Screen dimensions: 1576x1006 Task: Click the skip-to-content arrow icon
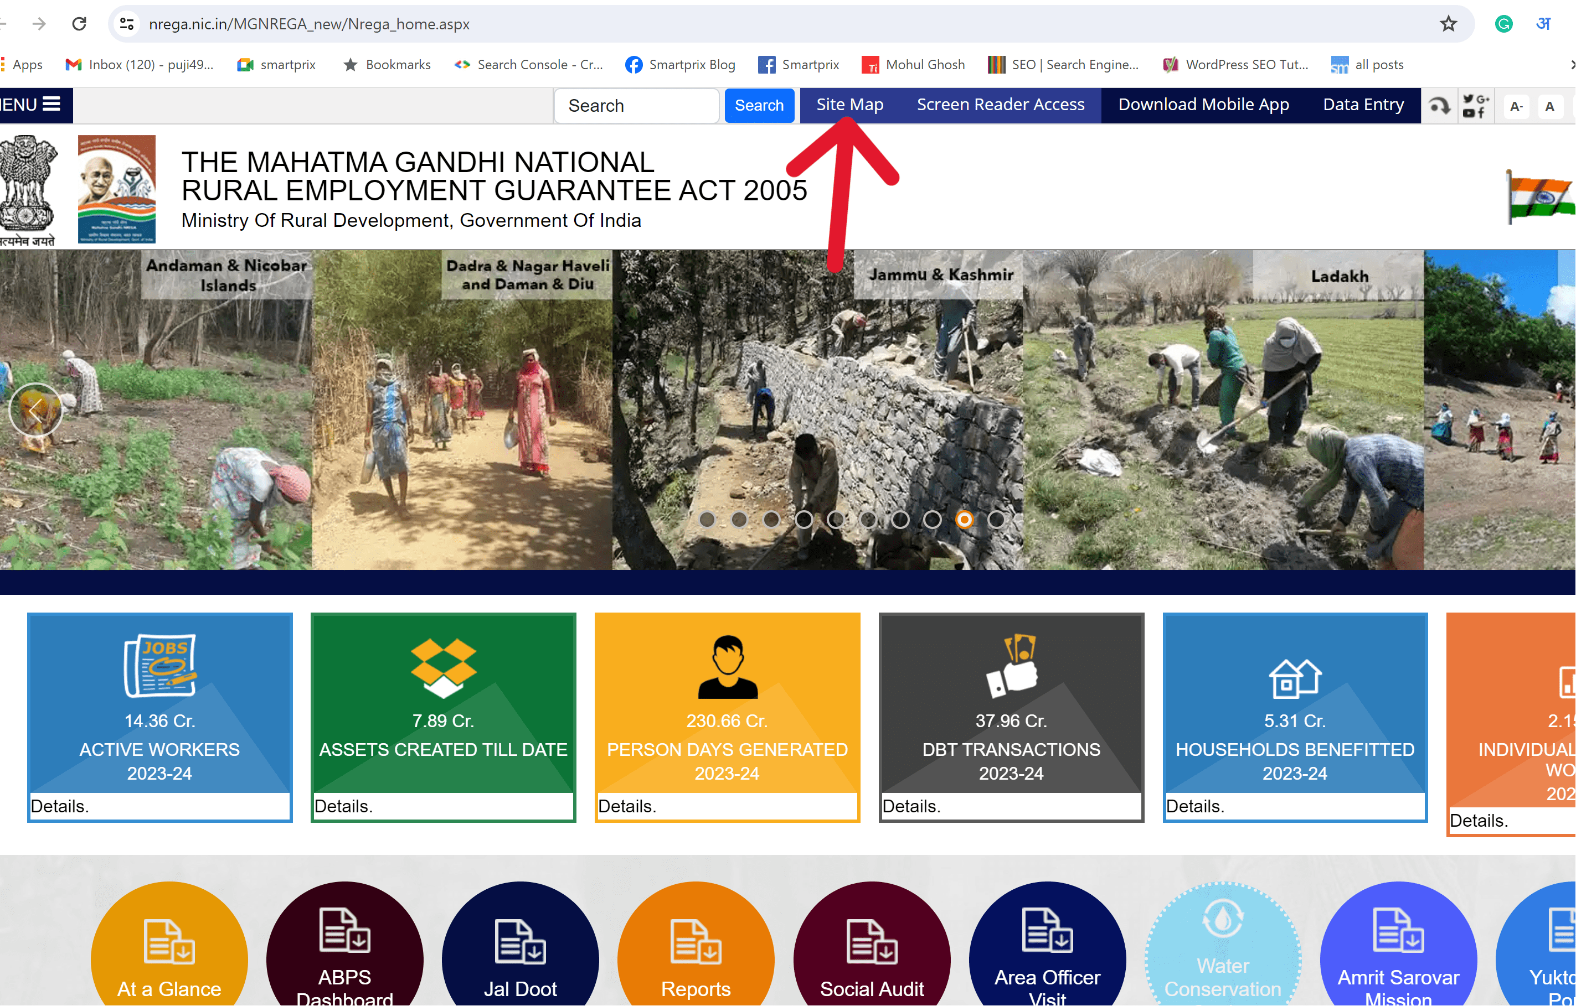click(1439, 105)
